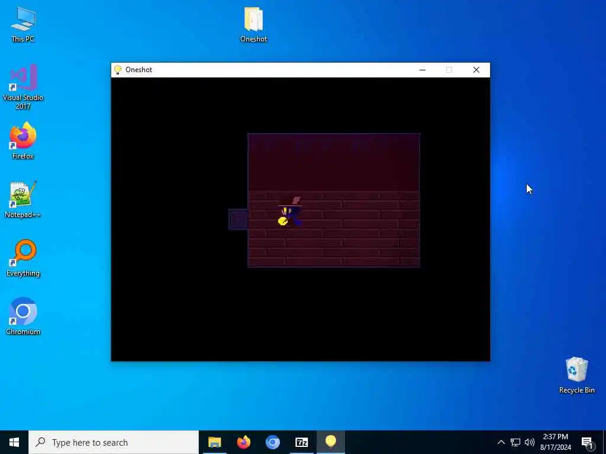Open the clock showing 2:37 PM
Viewport: 606px width, 454px height.
tap(555, 442)
